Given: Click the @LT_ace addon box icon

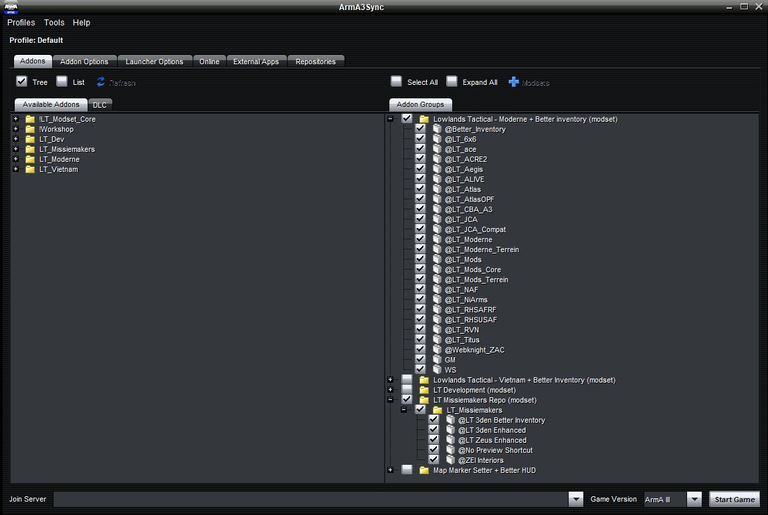Looking at the screenshot, I should click(x=438, y=149).
